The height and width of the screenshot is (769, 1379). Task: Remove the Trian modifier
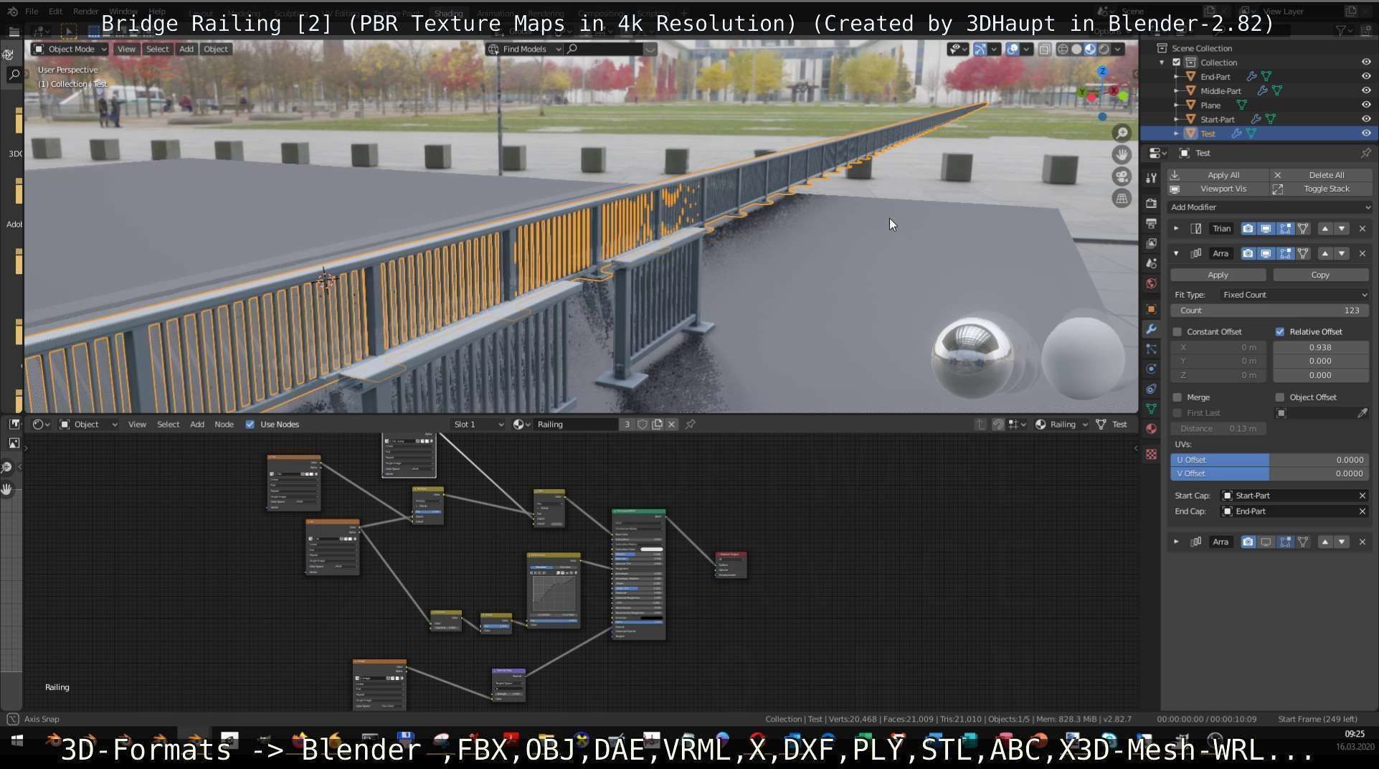tap(1363, 229)
